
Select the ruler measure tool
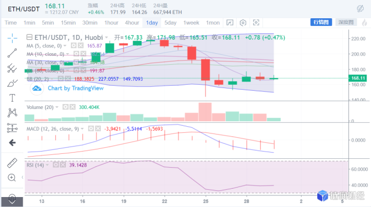[x=12, y=163]
